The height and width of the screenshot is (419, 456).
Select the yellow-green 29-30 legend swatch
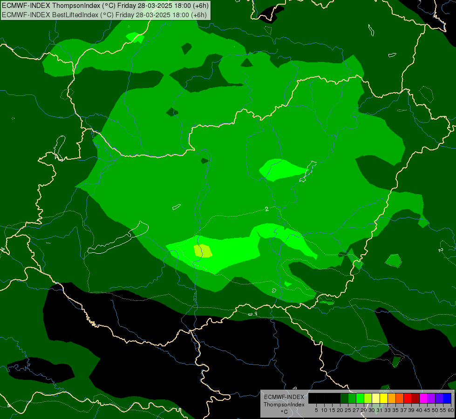[368, 398]
